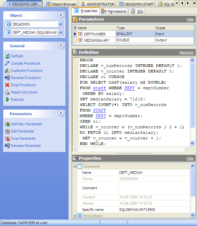Run procedure with green Execute icon
The image size is (197, 226).
click(8, 99)
